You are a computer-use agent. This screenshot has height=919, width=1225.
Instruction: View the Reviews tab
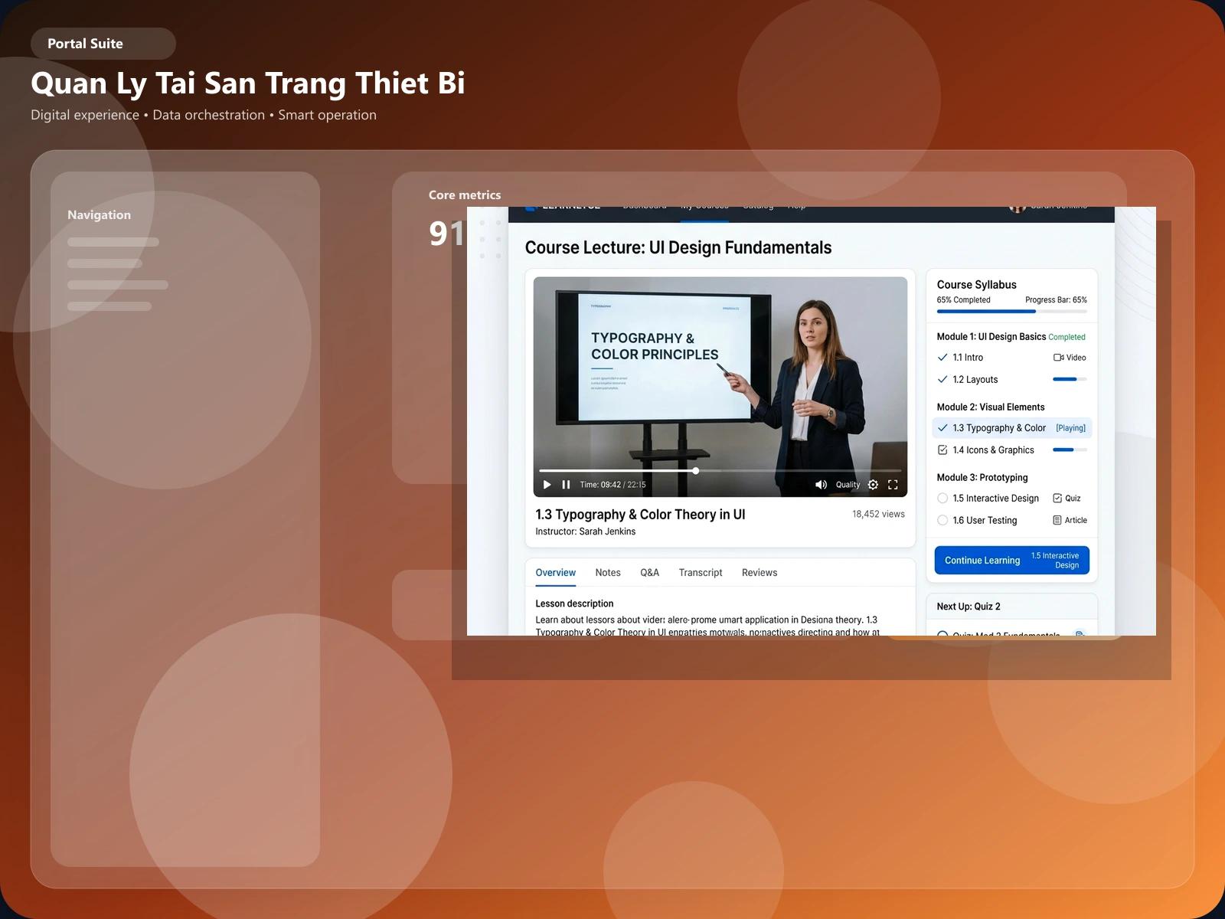click(759, 573)
